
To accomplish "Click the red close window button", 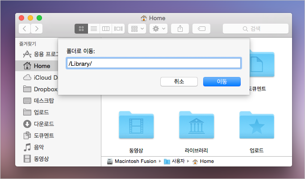I will [x=21, y=18].
